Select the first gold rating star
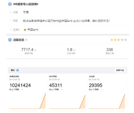134x113 pixels. coord(112,40)
